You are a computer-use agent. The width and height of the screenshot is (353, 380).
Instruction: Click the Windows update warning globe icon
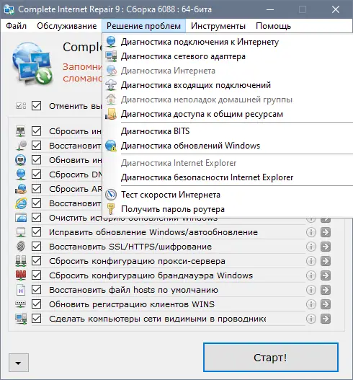tap(111, 146)
